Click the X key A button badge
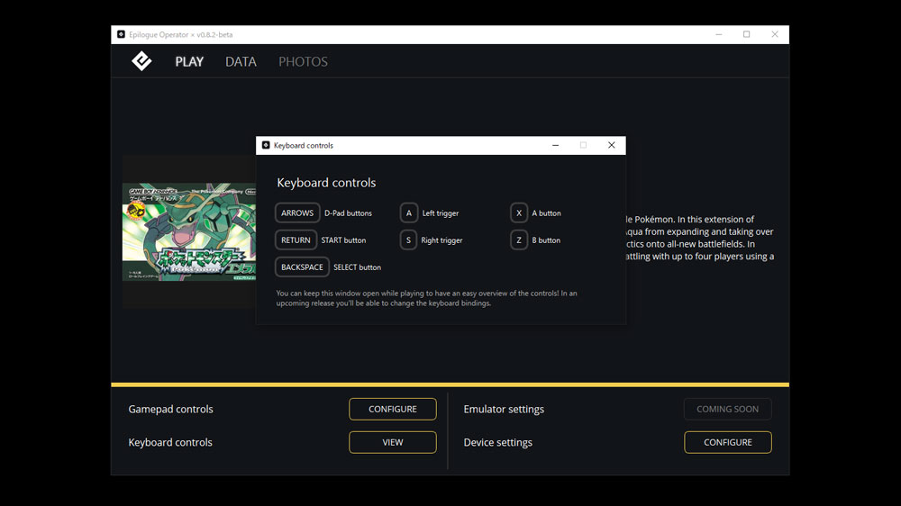This screenshot has height=506, width=901. tap(519, 213)
